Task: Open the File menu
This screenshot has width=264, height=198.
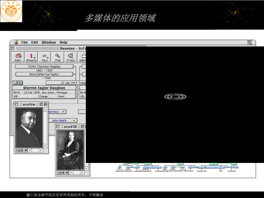Action: 24,43
